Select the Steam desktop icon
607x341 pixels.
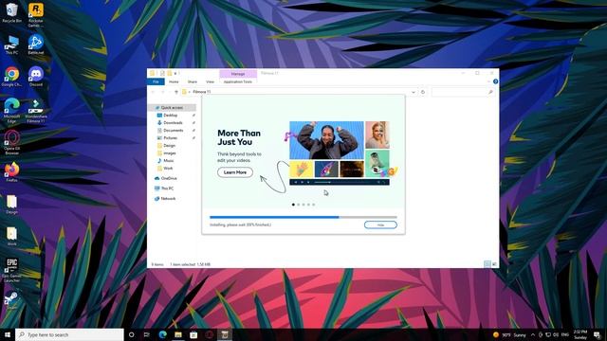click(x=11, y=300)
